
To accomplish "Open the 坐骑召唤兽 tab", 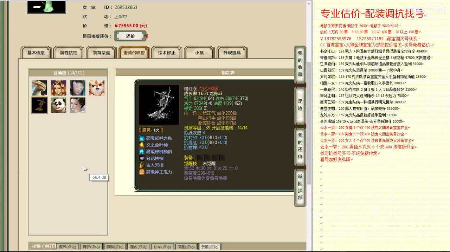I will [x=134, y=53].
